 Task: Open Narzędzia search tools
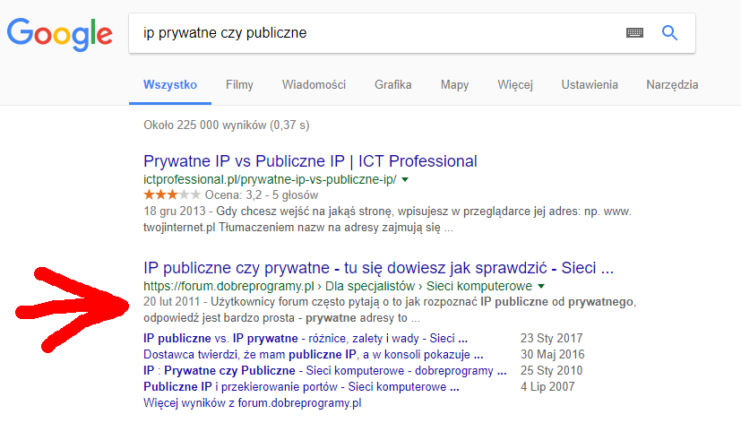pyautogui.click(x=673, y=84)
